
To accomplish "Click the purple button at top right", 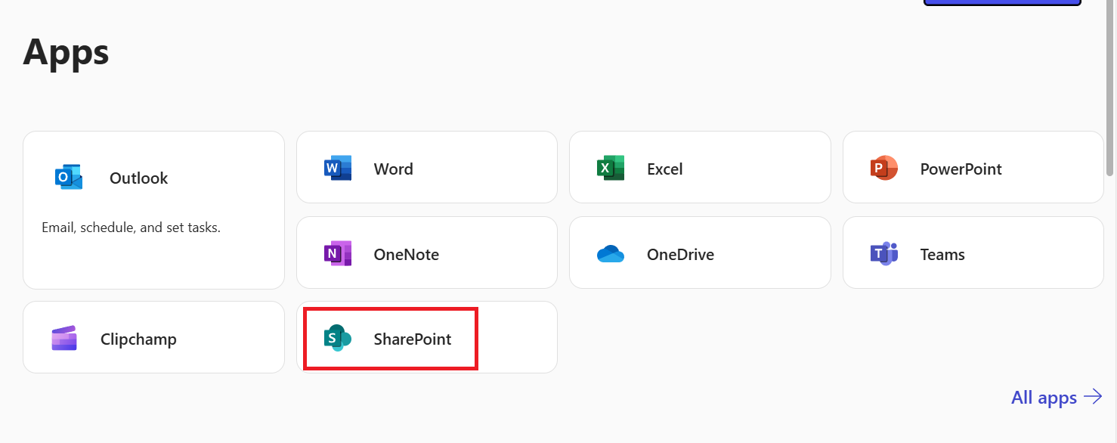I will point(1001,3).
